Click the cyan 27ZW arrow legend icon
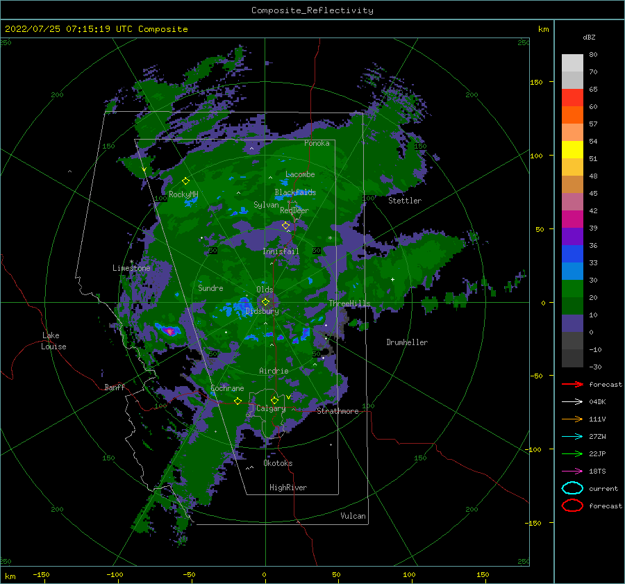 (x=572, y=437)
